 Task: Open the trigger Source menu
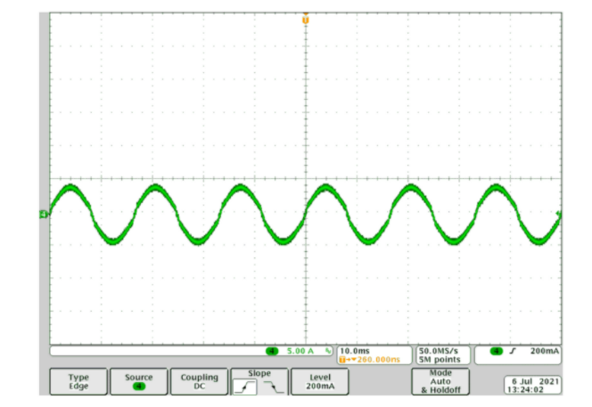pos(139,381)
